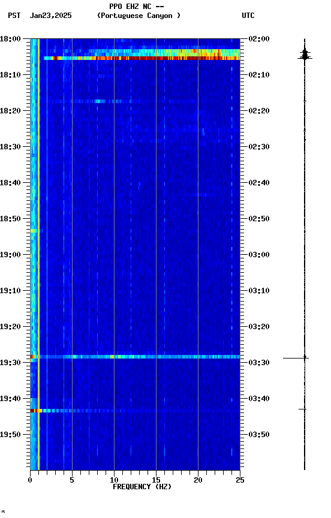The height and width of the screenshot is (518, 331).
Task: Click the '(Portuguese Canyon )' station name
Action: [139, 16]
